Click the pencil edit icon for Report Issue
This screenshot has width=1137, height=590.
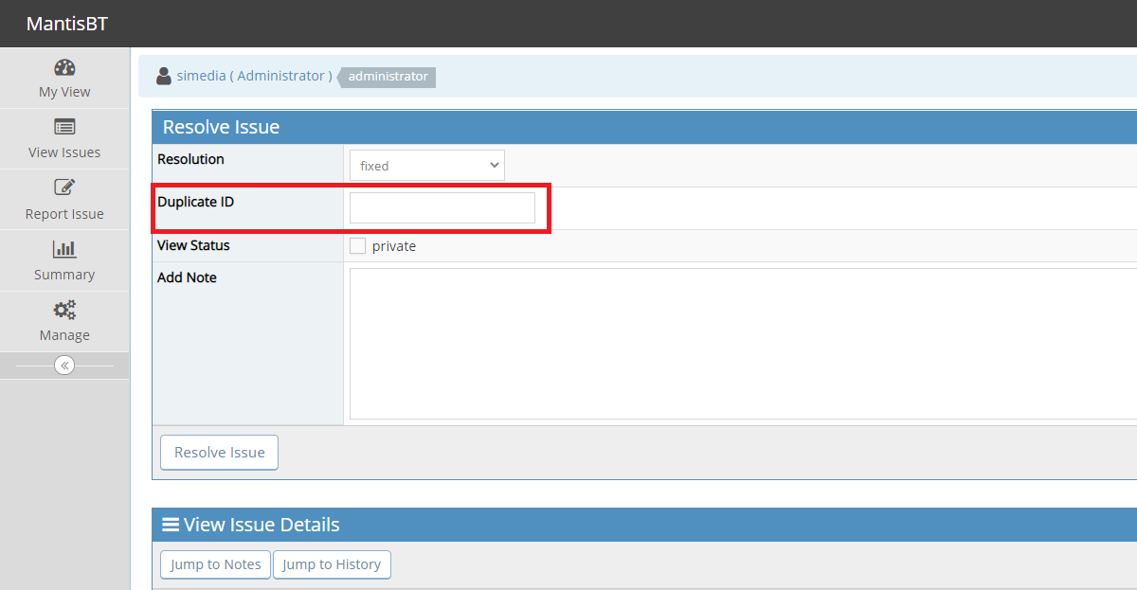(x=64, y=188)
